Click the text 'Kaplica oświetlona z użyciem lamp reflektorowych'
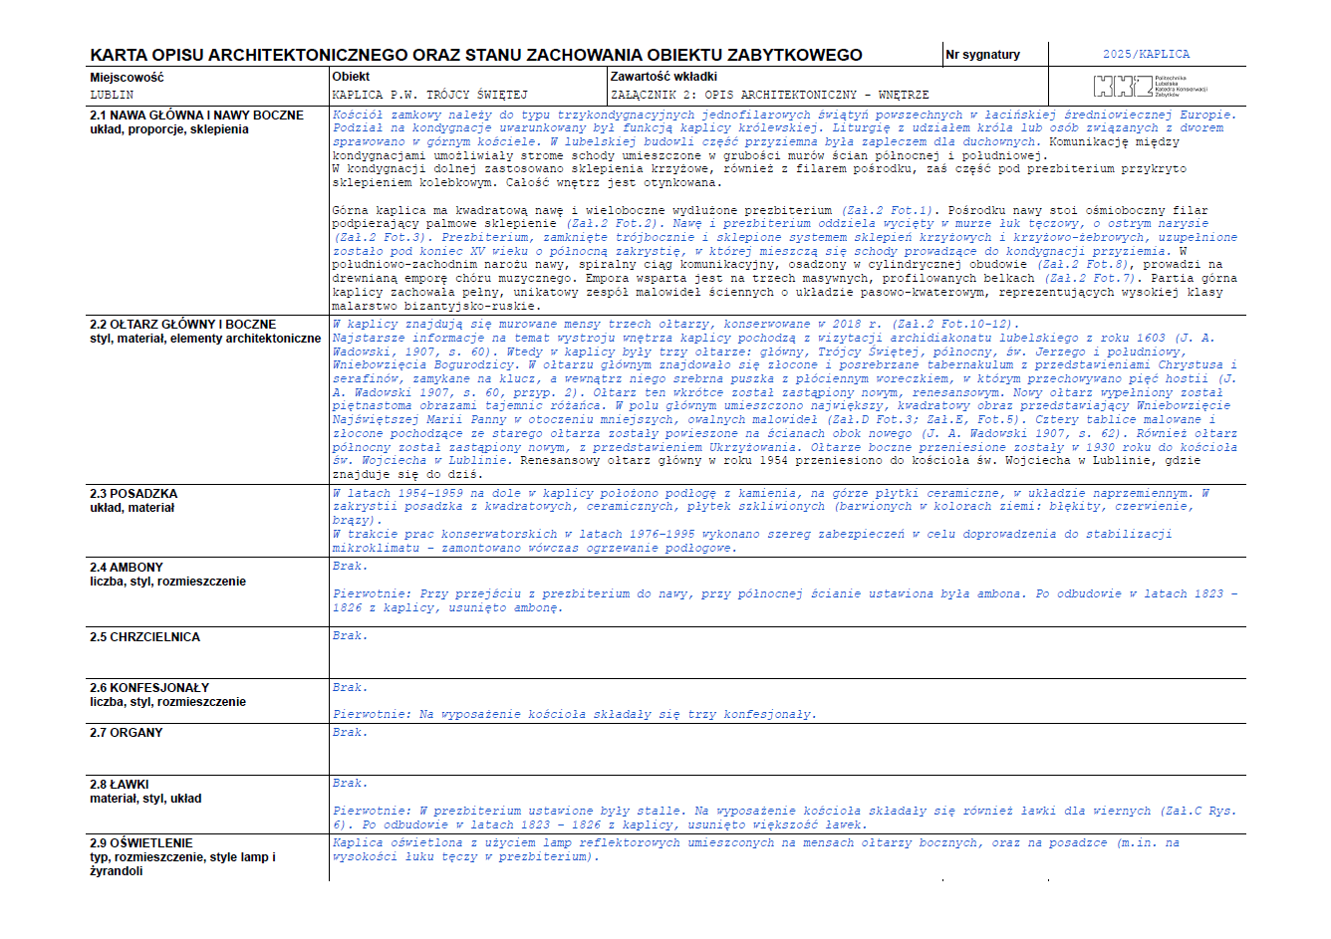The width and height of the screenshot is (1331, 939). (506, 843)
